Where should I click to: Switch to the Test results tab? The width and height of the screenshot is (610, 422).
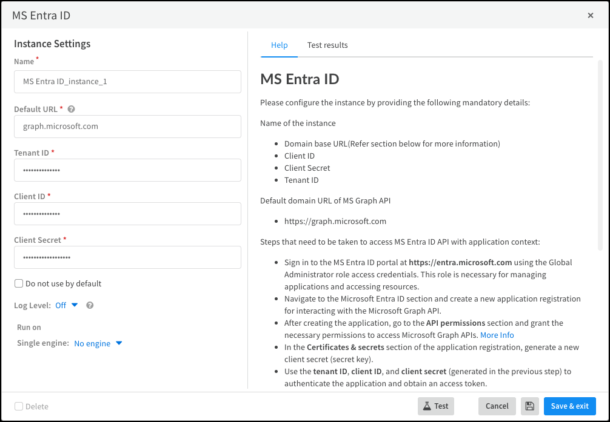click(327, 45)
